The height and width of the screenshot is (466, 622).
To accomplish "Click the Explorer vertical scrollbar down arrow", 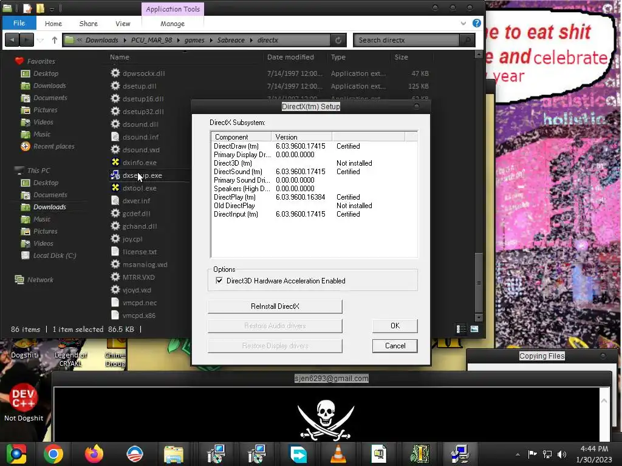I will pyautogui.click(x=479, y=317).
